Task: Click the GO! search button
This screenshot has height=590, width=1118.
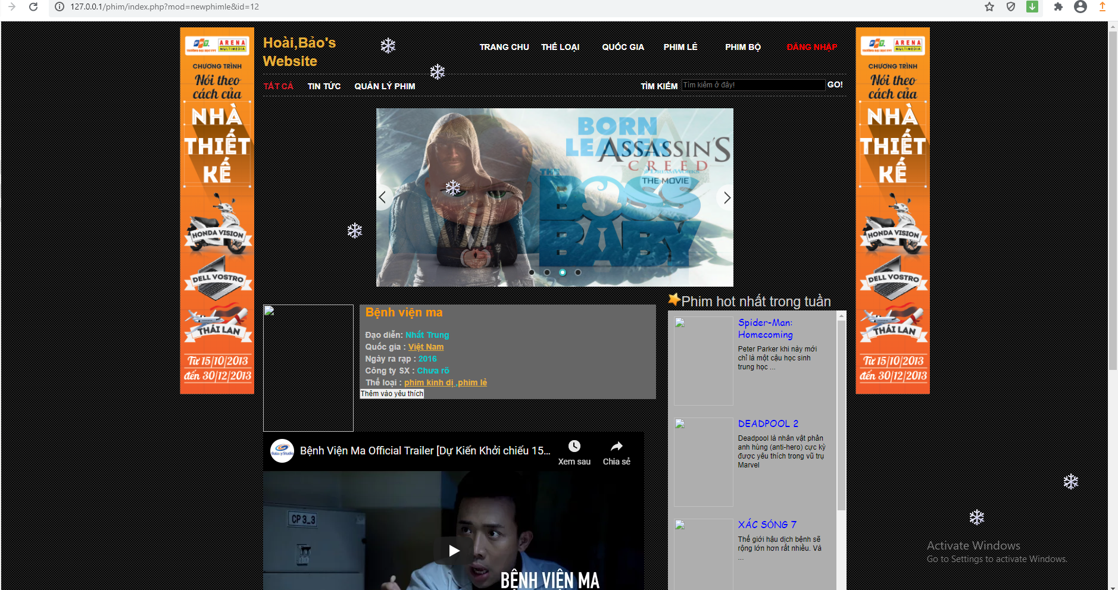Action: click(x=835, y=85)
